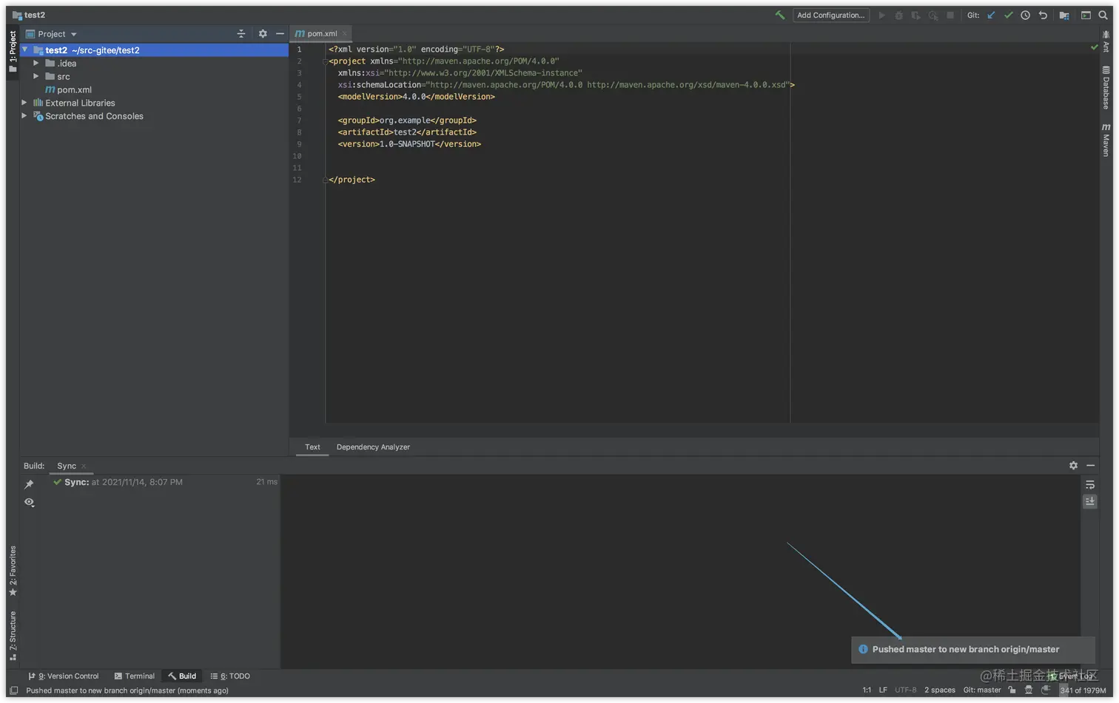Switch to the Text tab below editor
The height and width of the screenshot is (703, 1119).
tap(312, 446)
